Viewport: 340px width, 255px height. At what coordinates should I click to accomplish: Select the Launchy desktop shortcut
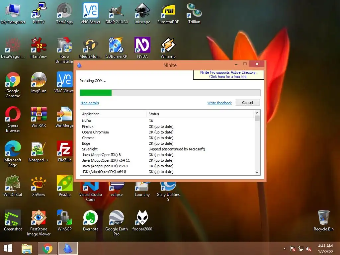click(x=142, y=190)
